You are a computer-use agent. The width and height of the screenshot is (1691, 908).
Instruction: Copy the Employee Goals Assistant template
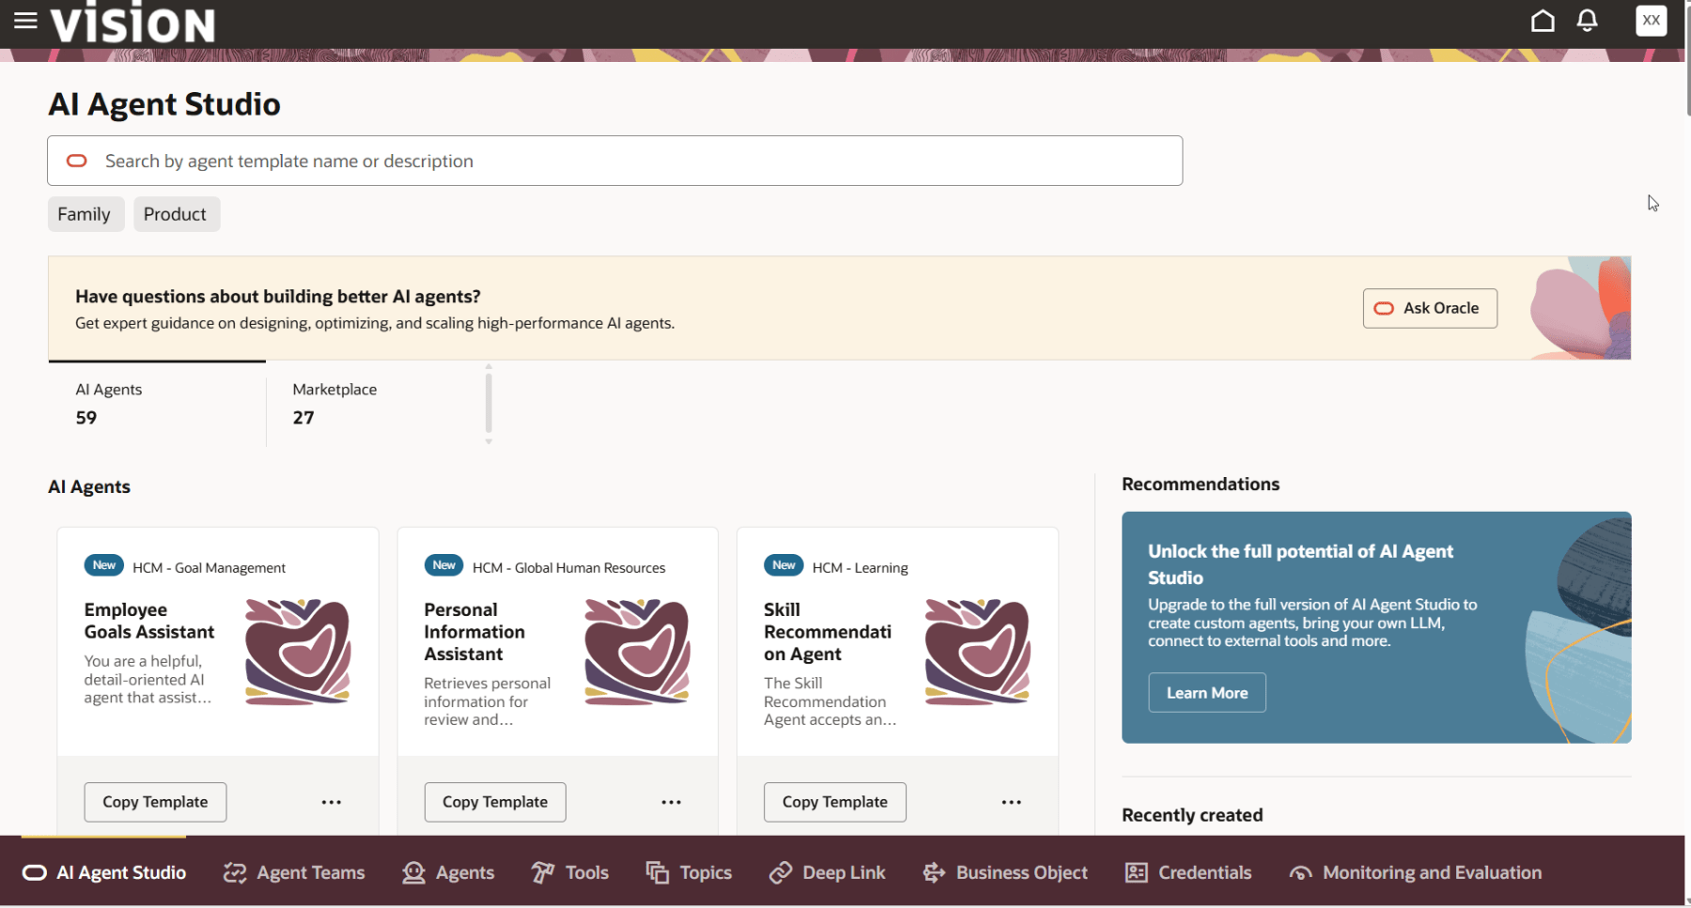pos(155,802)
